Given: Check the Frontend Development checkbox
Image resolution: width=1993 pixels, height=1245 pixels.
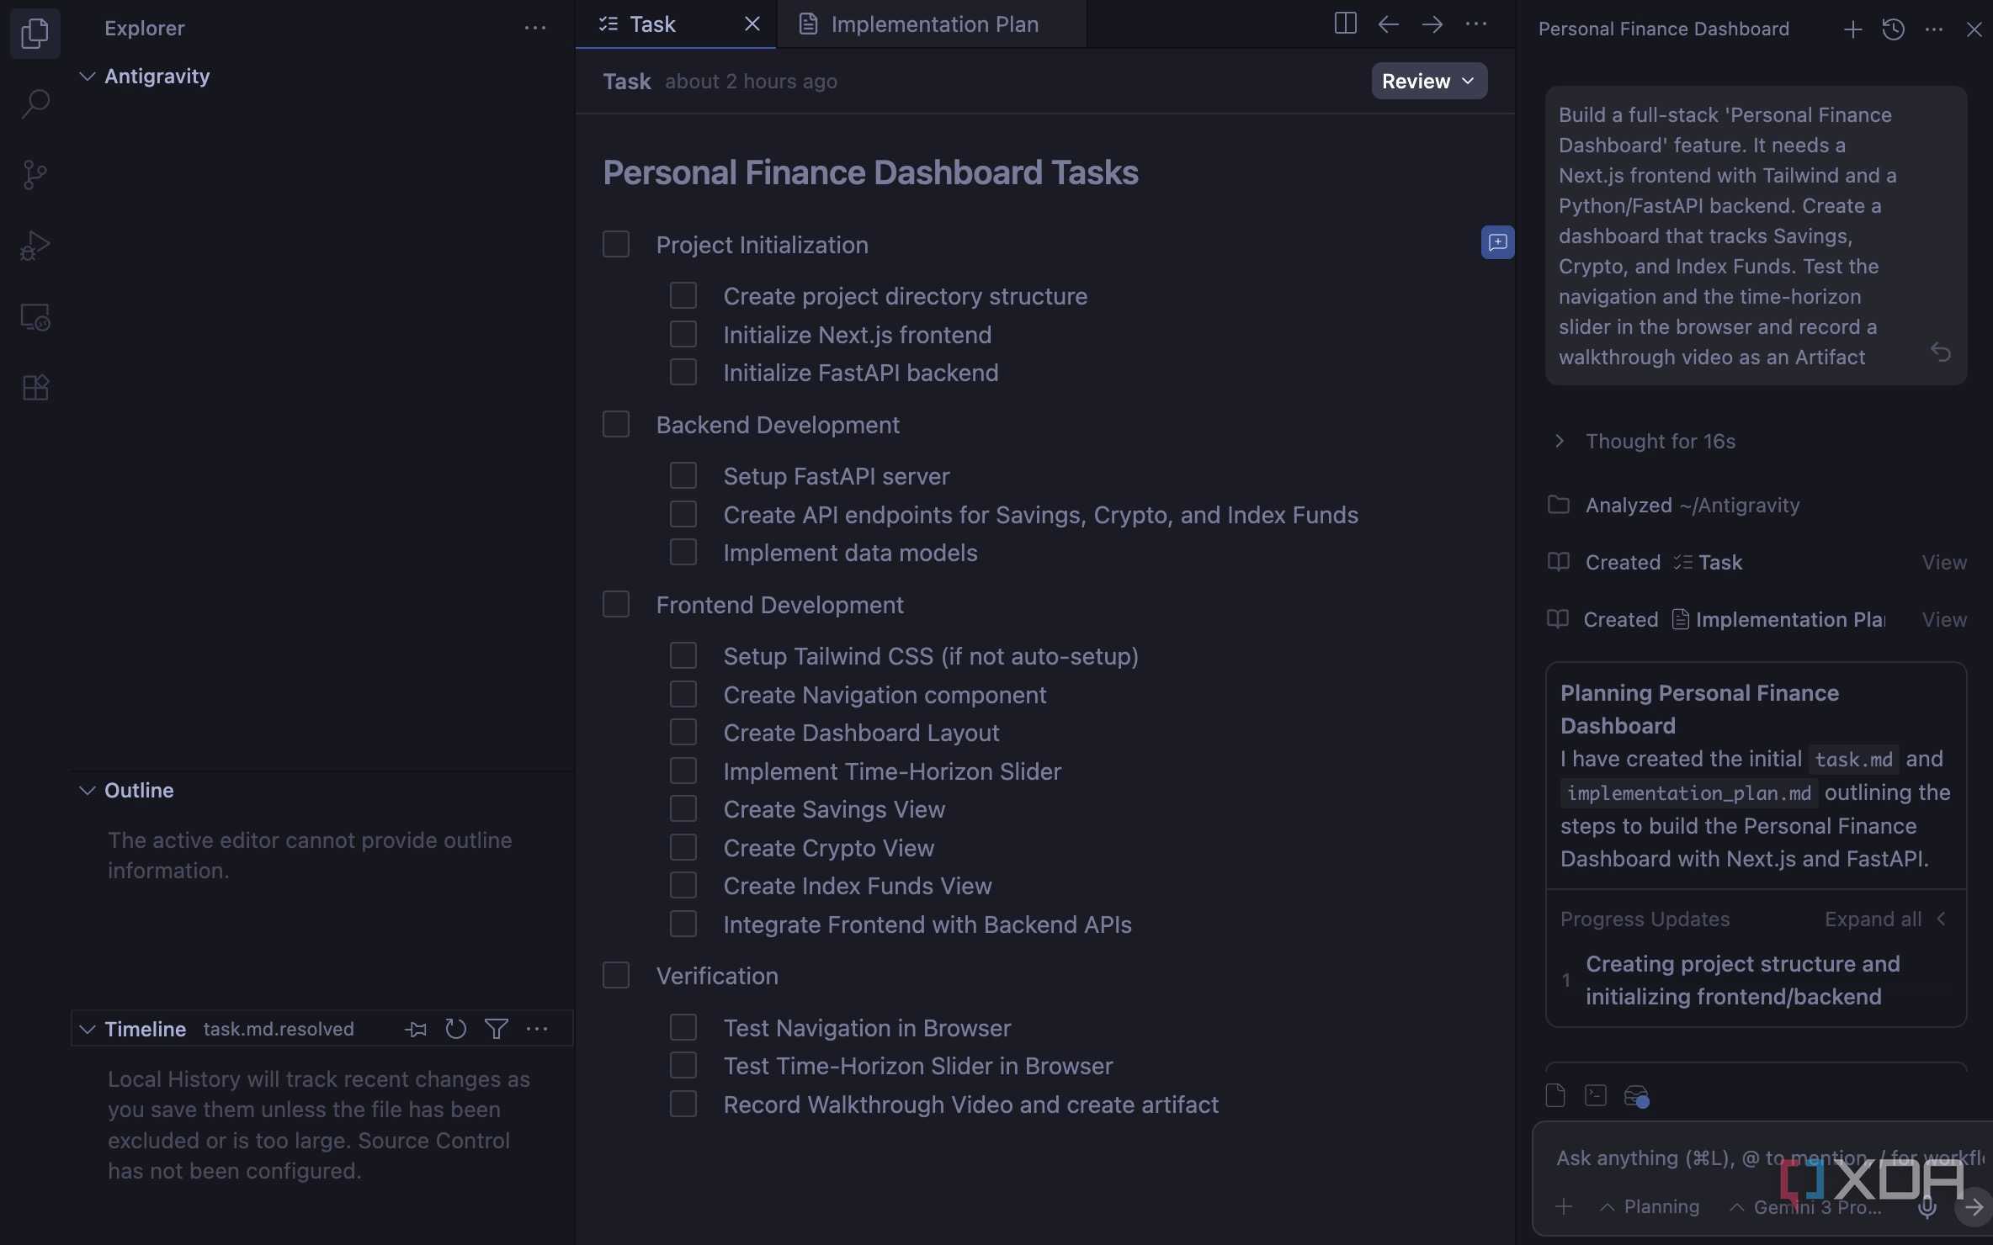Looking at the screenshot, I should click(616, 604).
